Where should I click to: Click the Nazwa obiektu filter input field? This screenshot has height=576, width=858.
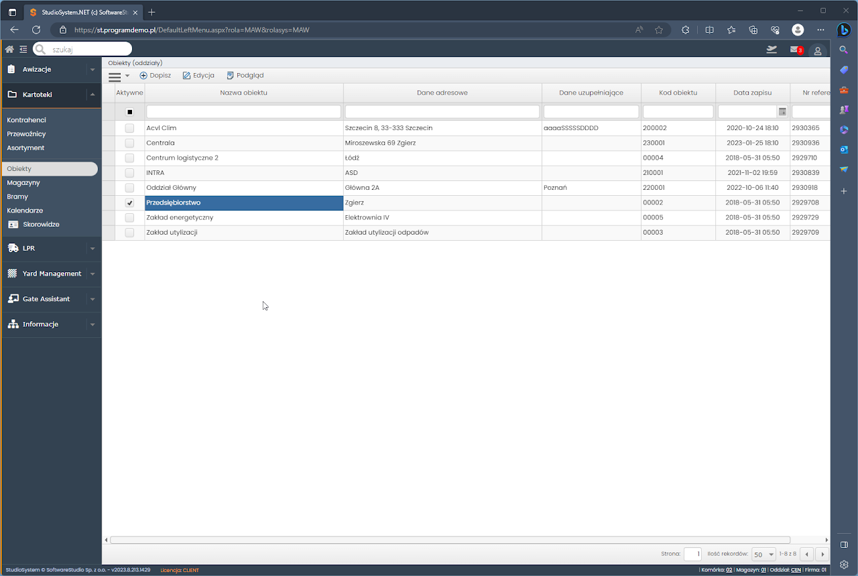click(243, 112)
